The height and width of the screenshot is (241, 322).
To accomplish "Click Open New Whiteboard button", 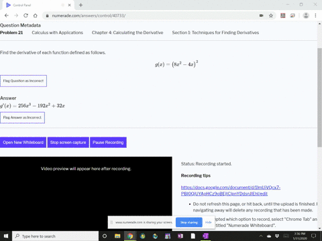I will pos(23,143).
